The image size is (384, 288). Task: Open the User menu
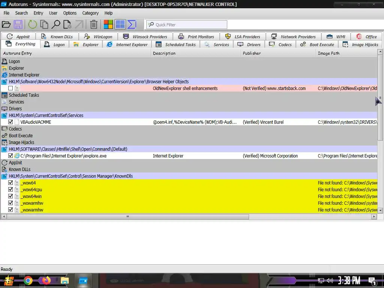[x=53, y=13]
